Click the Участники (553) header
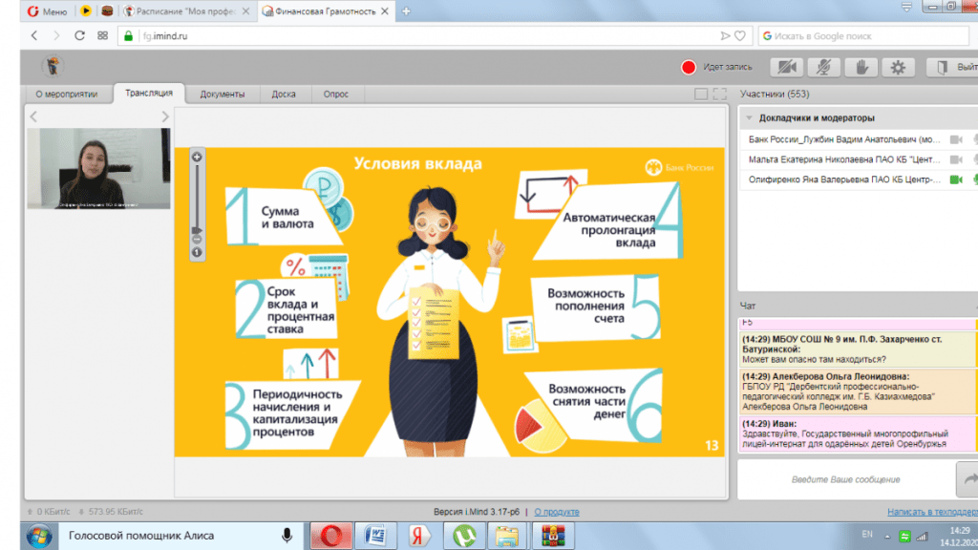Image resolution: width=978 pixels, height=550 pixels. pyautogui.click(x=775, y=95)
